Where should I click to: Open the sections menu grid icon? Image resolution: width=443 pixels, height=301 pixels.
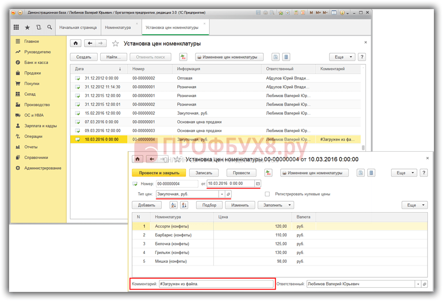(17, 27)
